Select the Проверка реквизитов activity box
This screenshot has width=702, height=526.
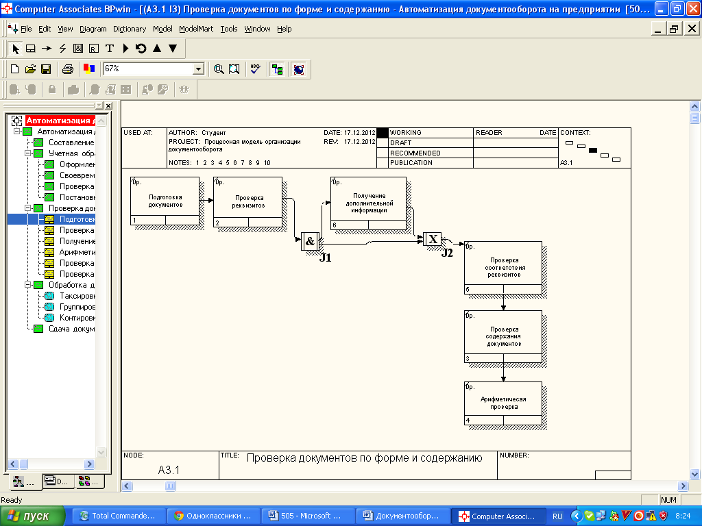tap(248, 202)
